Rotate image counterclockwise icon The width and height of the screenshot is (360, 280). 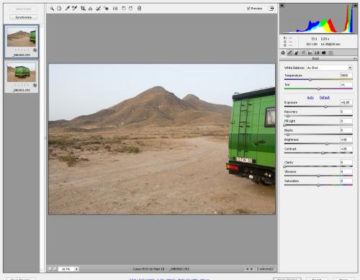(123, 9)
